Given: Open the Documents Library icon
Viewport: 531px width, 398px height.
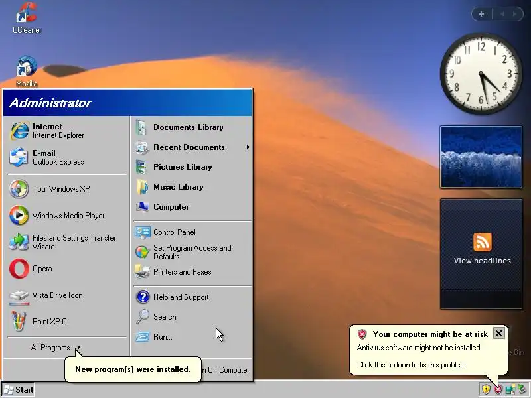Looking at the screenshot, I should 141,127.
